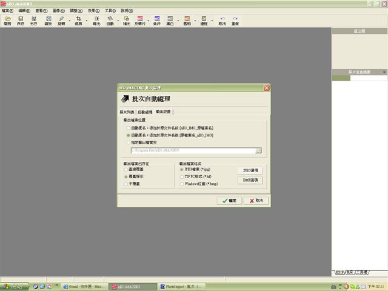Viewport: 388px width, 291px height.
Task: Click the Auto (自動) enhancement icon
Action: (x=110, y=21)
